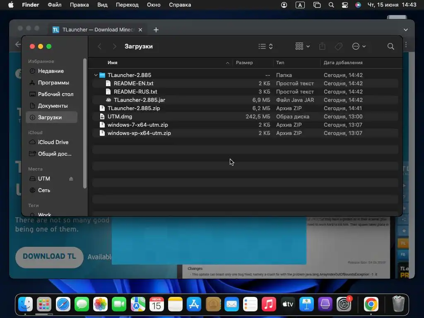
Task: Sort by the Дата добавления column header
Action: (343, 63)
